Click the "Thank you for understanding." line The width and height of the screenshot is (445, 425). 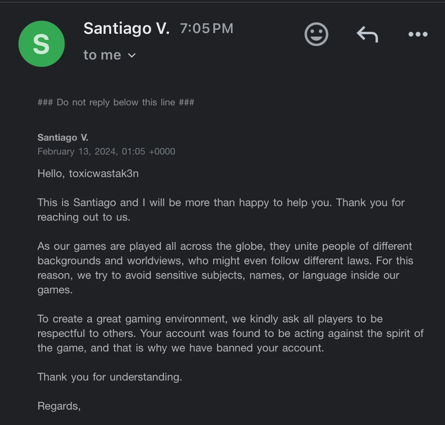point(110,377)
